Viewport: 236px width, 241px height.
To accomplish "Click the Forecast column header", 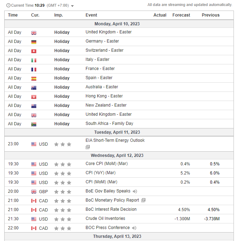I will click(x=181, y=15).
